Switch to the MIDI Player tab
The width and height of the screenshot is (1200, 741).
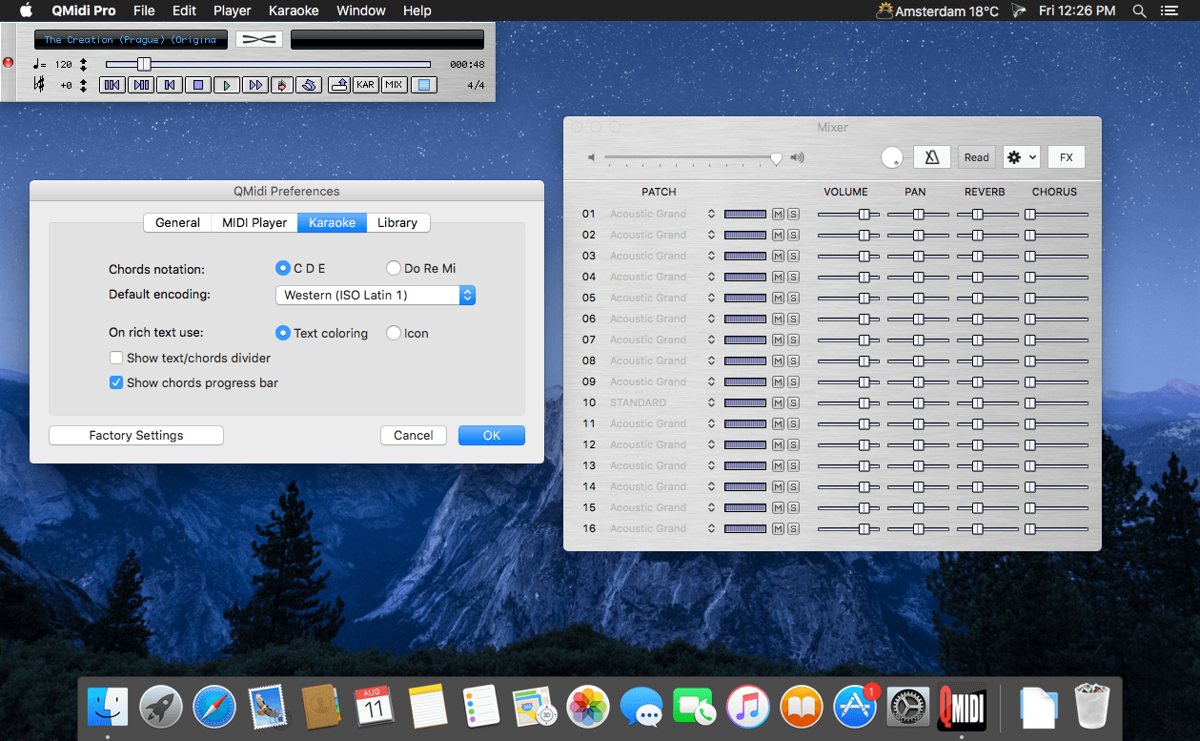(x=254, y=222)
